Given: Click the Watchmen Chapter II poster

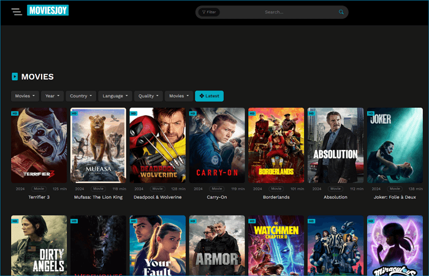Looking at the screenshot, I should click(x=276, y=245).
